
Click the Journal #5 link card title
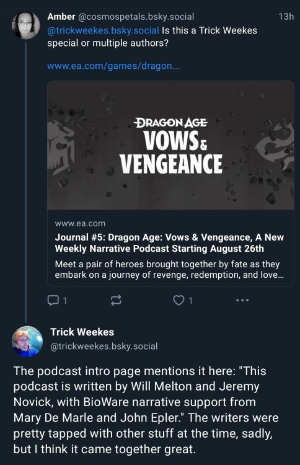169,243
